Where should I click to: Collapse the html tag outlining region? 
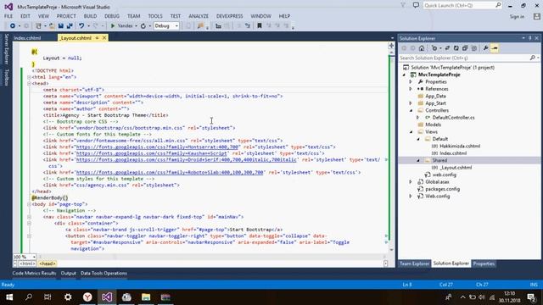pos(29,77)
